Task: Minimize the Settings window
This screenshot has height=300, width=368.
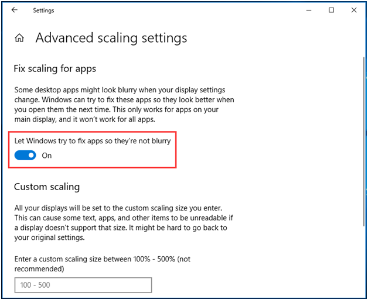Action: coord(309,10)
